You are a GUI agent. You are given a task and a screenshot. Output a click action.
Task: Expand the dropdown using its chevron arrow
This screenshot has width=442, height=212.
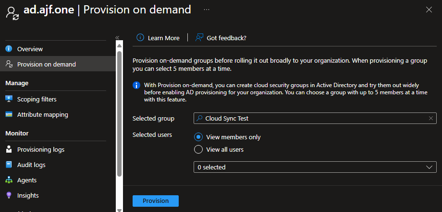coord(429,167)
